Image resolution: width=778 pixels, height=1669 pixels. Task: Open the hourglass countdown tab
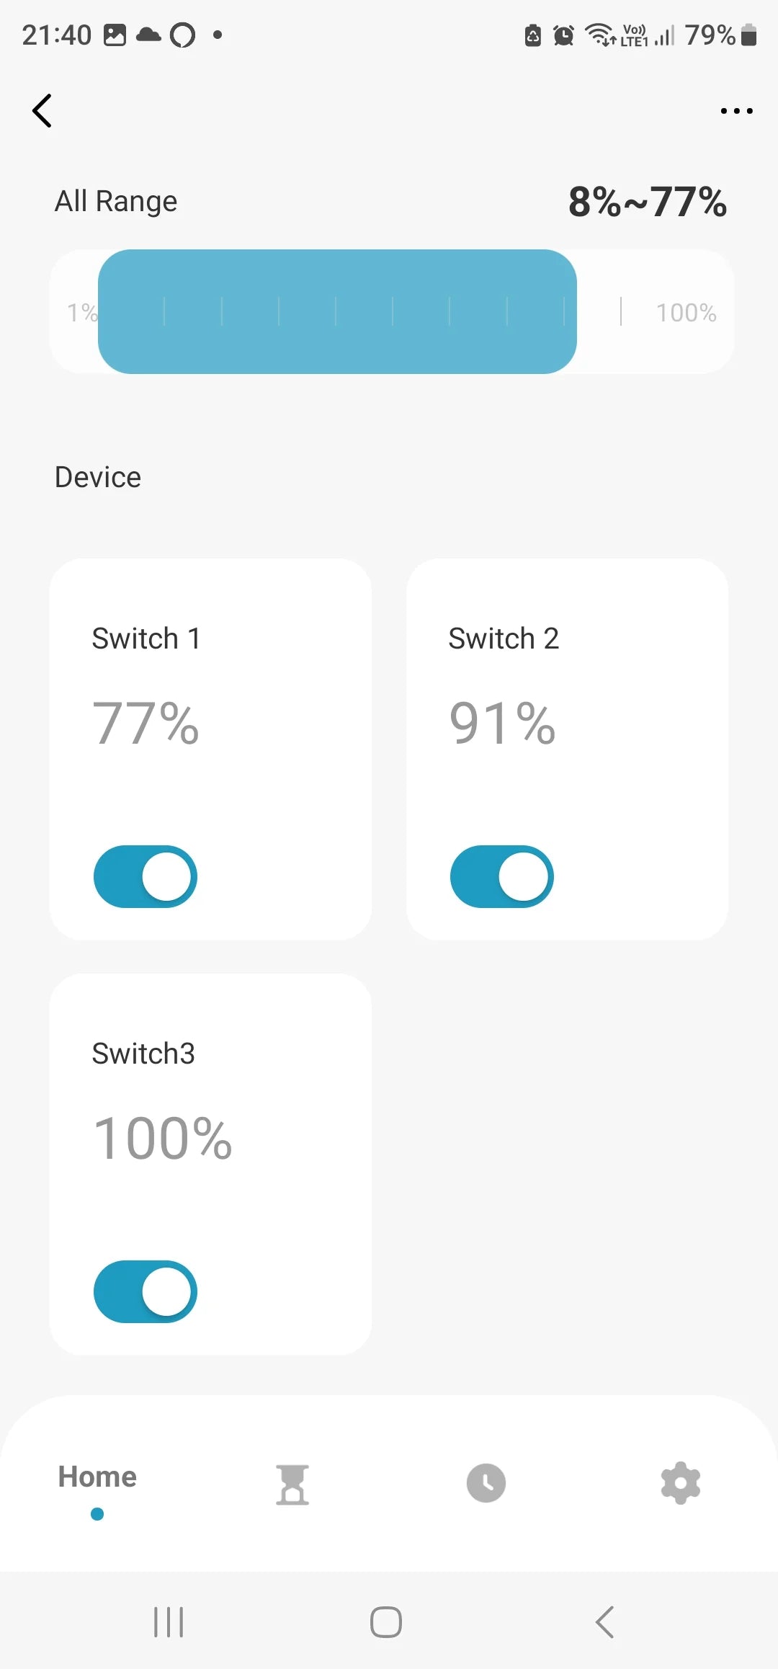pyautogui.click(x=292, y=1485)
